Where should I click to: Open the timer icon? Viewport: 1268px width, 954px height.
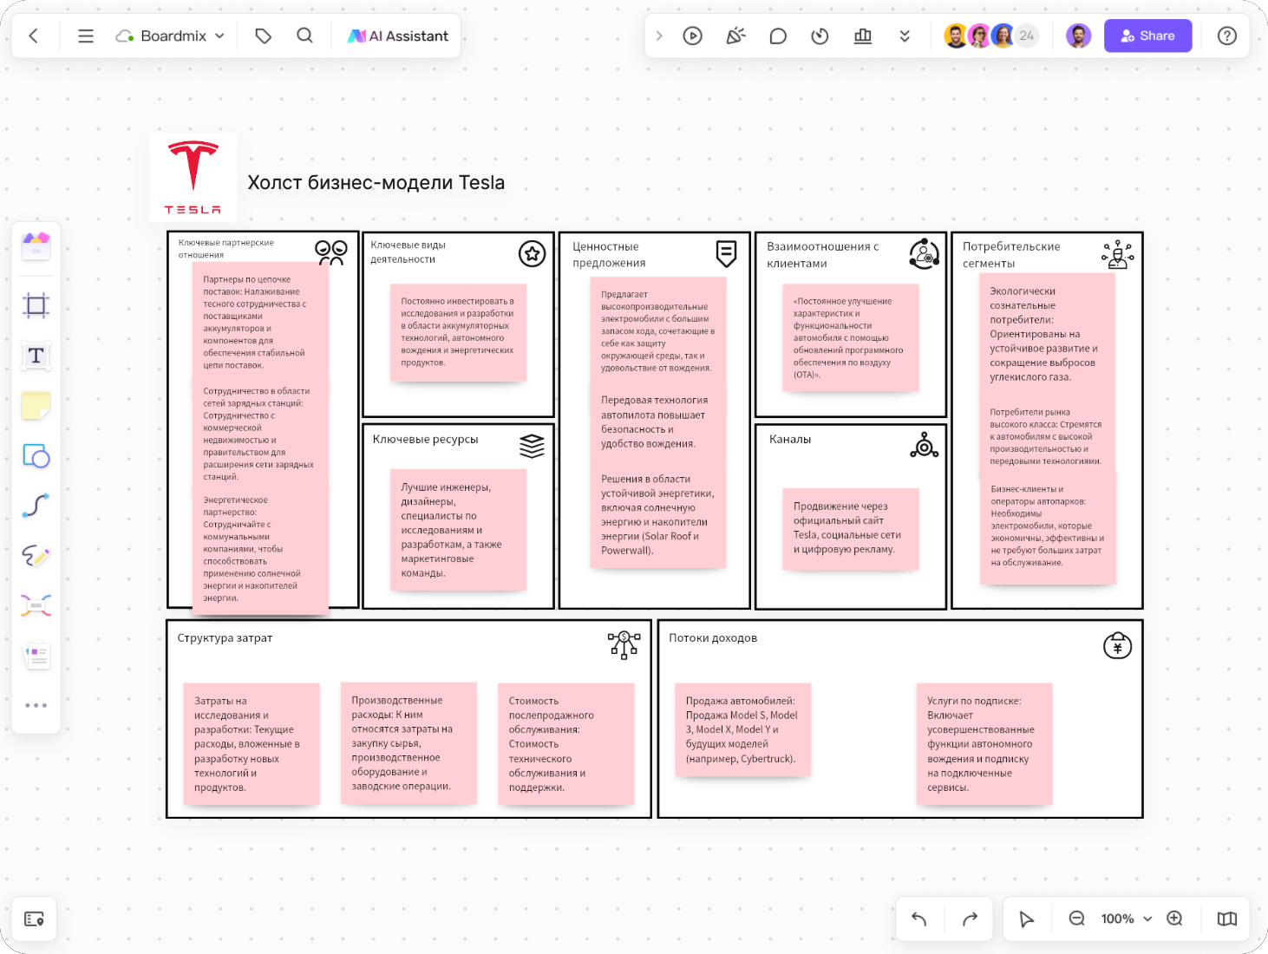[820, 36]
